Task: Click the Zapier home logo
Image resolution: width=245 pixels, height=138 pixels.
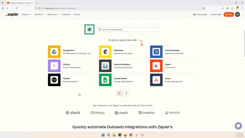Action: [12, 14]
